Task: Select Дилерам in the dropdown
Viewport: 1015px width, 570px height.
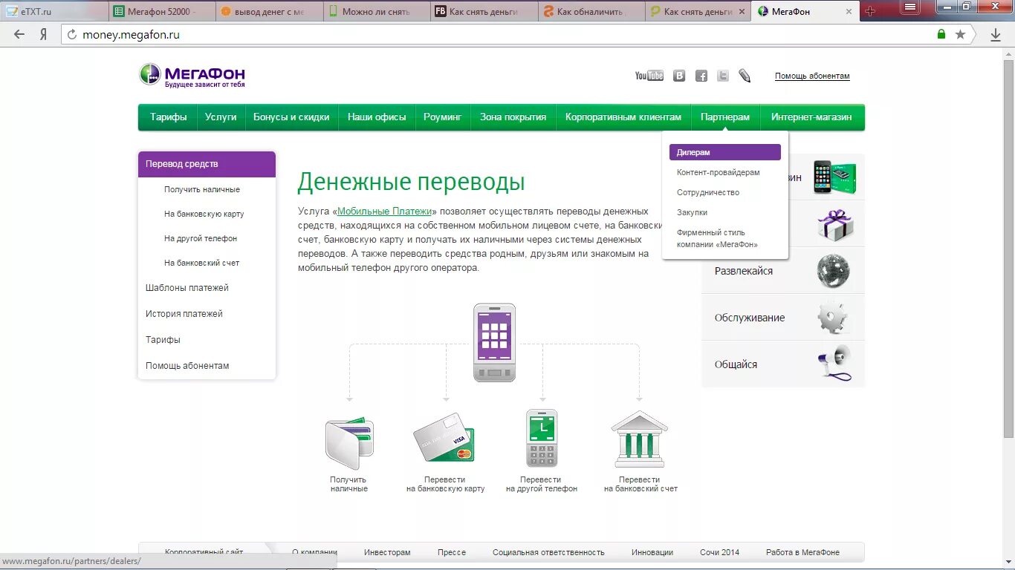Action: pos(725,152)
